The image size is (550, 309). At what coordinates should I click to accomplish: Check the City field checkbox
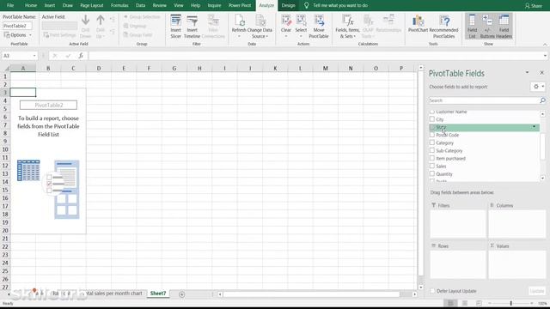tap(432, 119)
